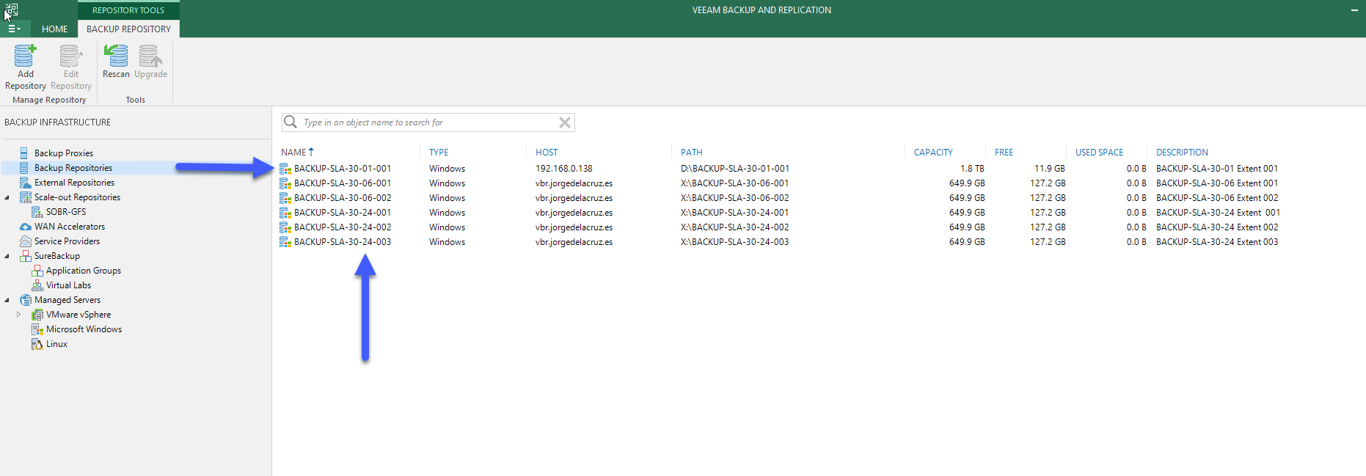Click description BACKUP-SLA-30-06 Extent 001
Image resolution: width=1366 pixels, height=476 pixels.
click(x=1217, y=183)
